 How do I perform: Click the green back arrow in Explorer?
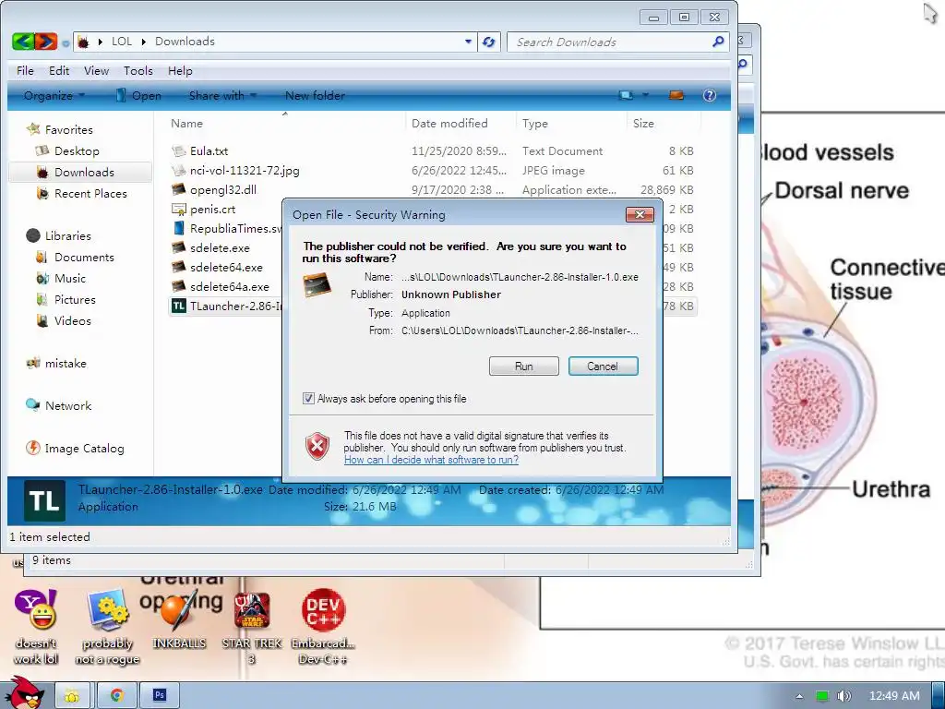23,42
